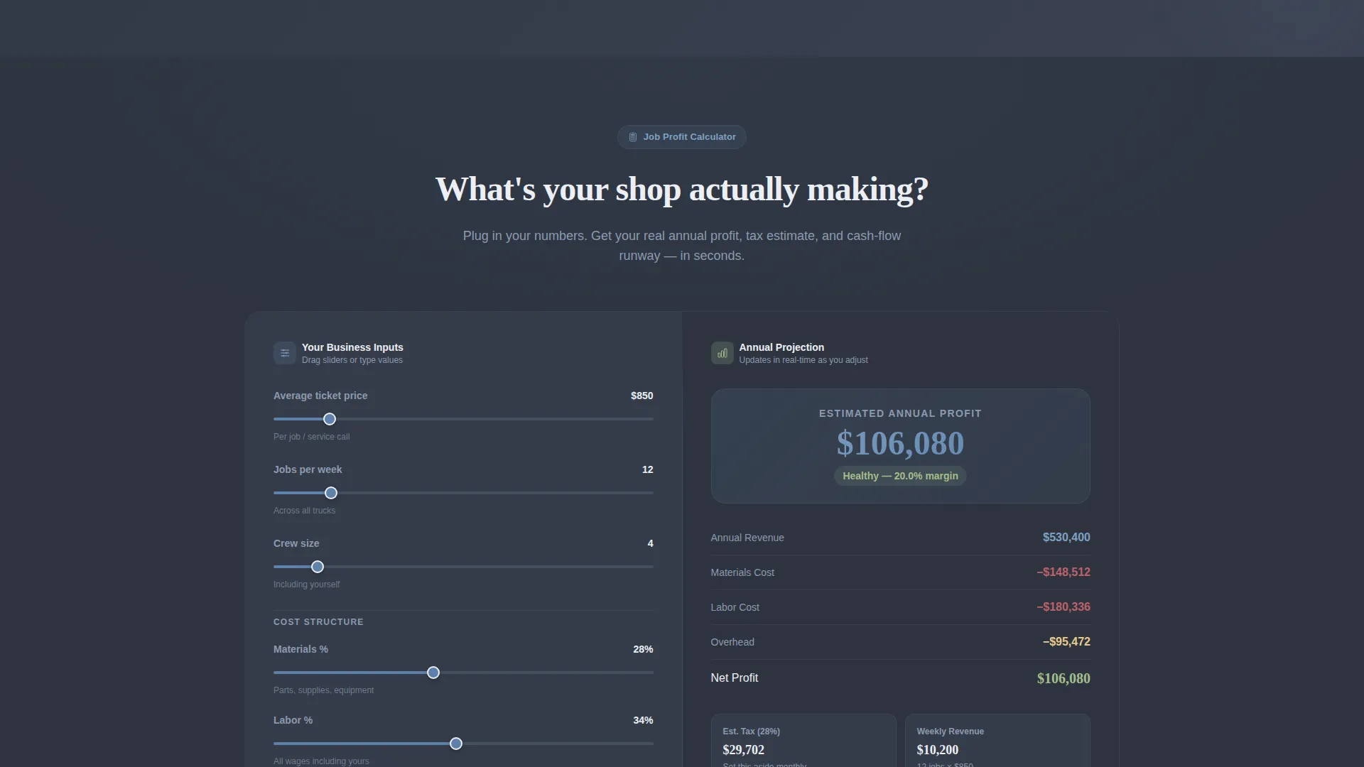
Task: Click the Healthy — 20.0% margin badge
Action: coord(900,476)
